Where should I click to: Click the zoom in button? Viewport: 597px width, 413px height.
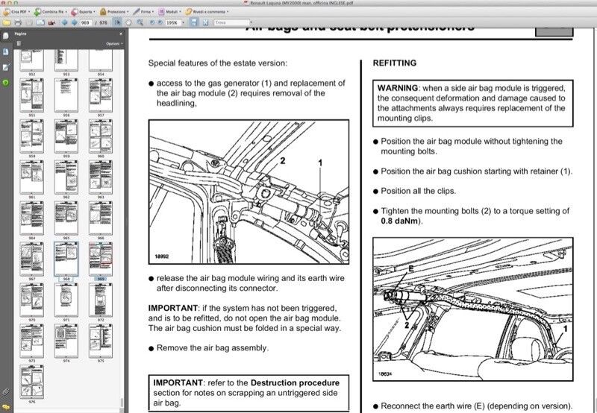tap(160, 22)
